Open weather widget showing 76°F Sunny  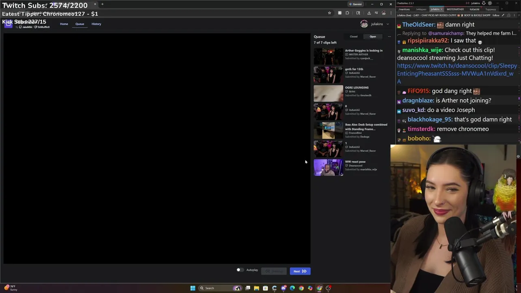pos(10,288)
